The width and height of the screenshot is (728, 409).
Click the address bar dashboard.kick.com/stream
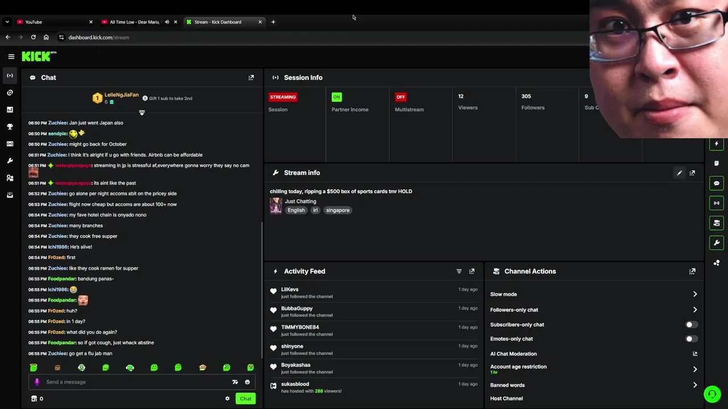point(98,37)
